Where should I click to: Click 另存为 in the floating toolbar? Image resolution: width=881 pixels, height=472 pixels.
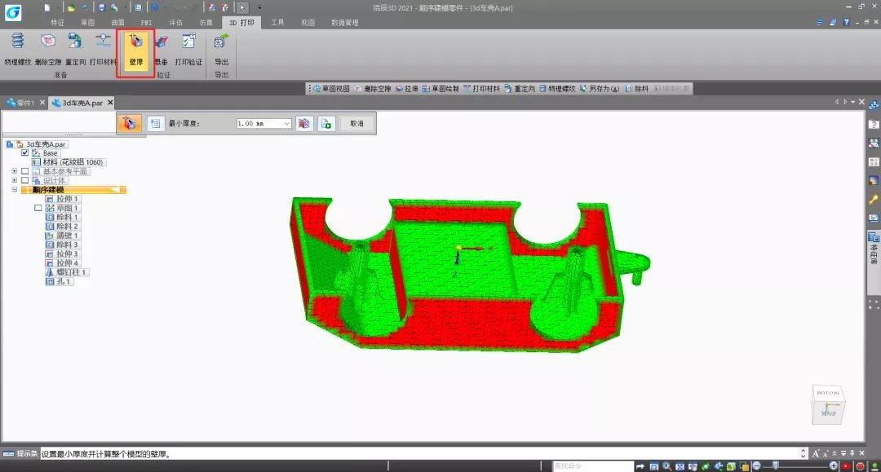click(x=599, y=89)
